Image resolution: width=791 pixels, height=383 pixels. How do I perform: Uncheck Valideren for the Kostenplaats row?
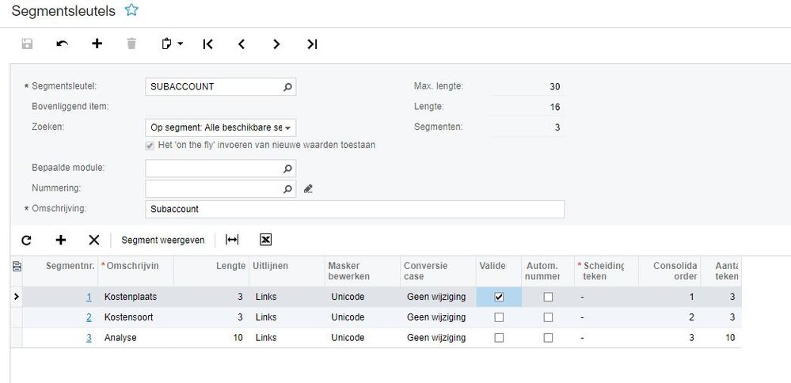pyautogui.click(x=498, y=297)
